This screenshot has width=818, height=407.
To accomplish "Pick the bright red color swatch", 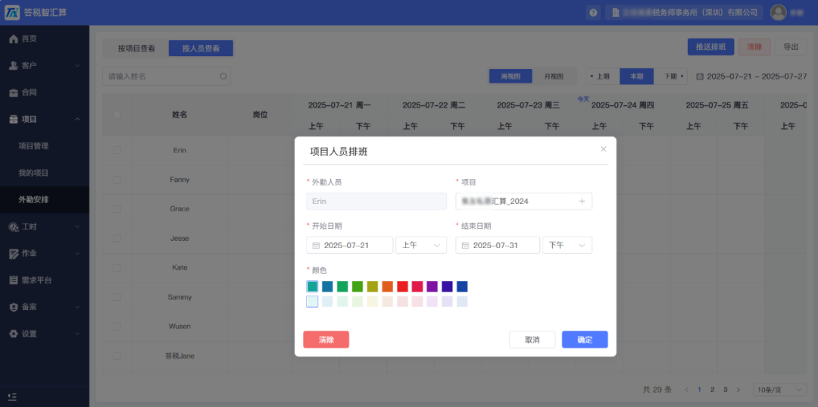I will (x=402, y=286).
